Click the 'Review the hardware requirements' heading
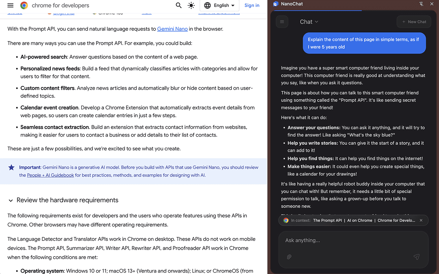 point(68,200)
